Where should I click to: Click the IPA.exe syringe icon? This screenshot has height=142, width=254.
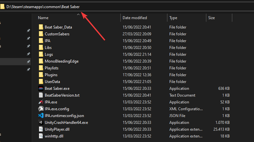click(x=41, y=102)
